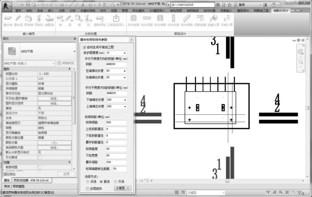
Task: Click the 柱 split-layout tool
Action: (88, 21)
